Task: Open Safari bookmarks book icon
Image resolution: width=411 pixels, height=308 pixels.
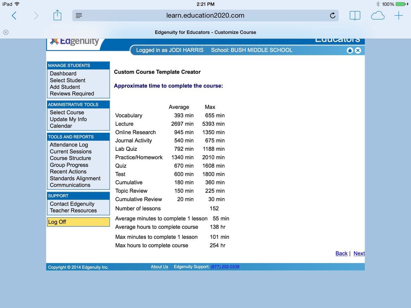Action: point(355,16)
